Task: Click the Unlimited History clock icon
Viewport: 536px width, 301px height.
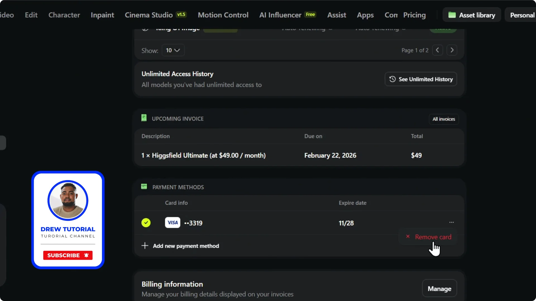Action: click(x=392, y=79)
